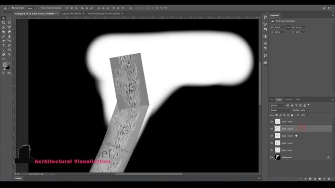Click Add layer mask icon at Layers bottom

[x=310, y=179]
